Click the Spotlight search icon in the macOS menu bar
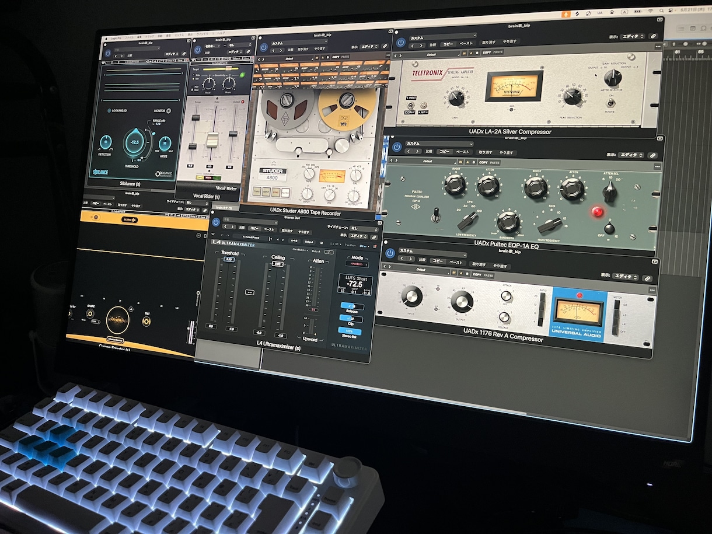Image resolution: width=712 pixels, height=534 pixels. pos(662,12)
